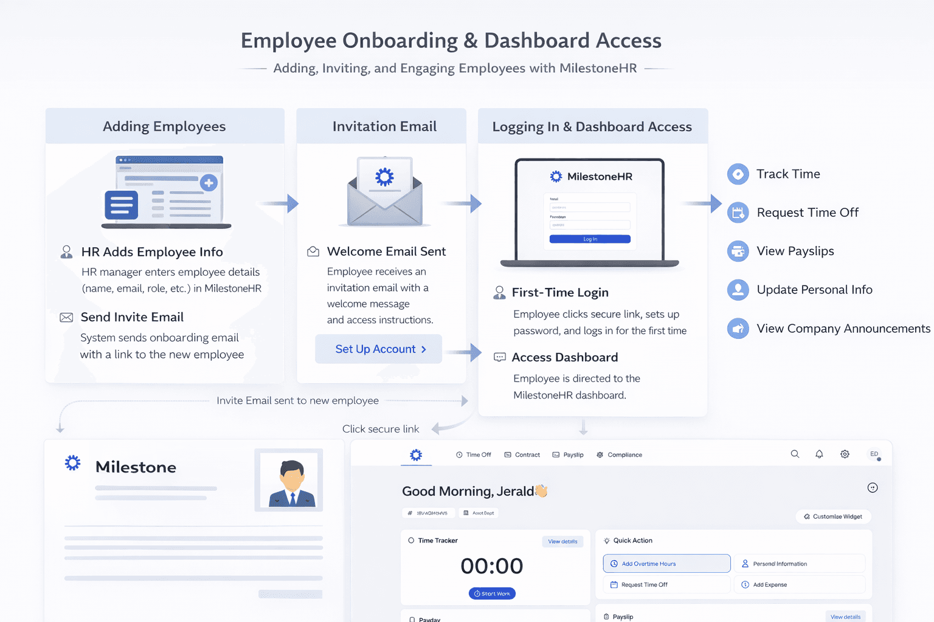Image resolution: width=934 pixels, height=622 pixels.
Task: Click the employee profile photo thumbnail
Action: [289, 480]
